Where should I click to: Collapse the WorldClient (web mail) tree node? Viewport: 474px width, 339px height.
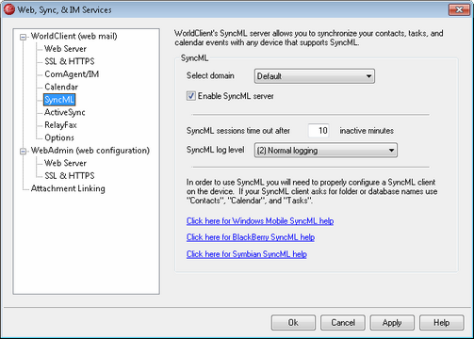pyautogui.click(x=23, y=38)
